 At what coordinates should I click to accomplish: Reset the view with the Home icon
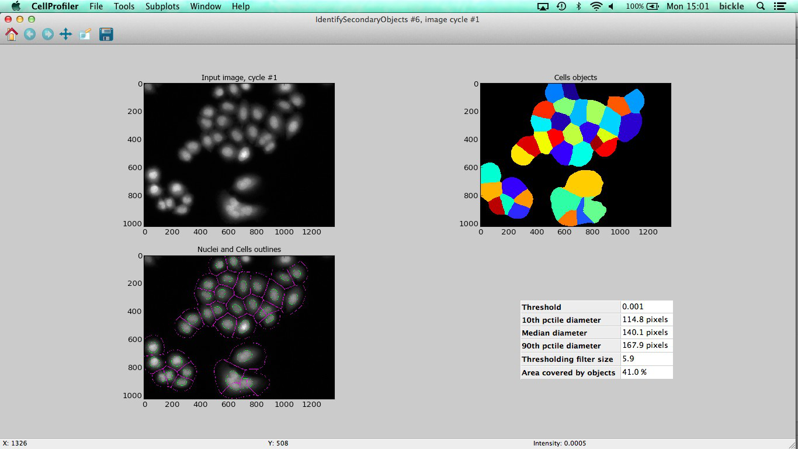[x=11, y=34]
